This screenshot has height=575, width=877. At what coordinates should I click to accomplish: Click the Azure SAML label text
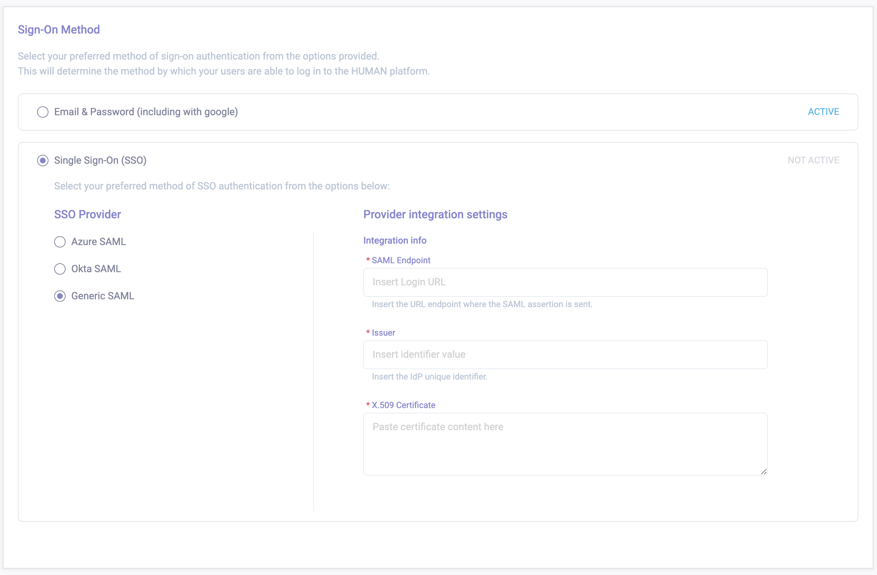tap(98, 242)
